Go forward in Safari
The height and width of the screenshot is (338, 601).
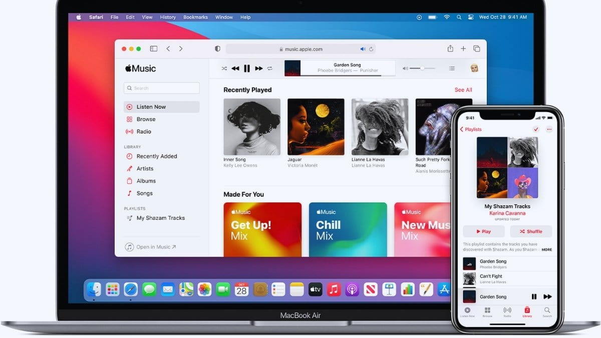pyautogui.click(x=181, y=49)
